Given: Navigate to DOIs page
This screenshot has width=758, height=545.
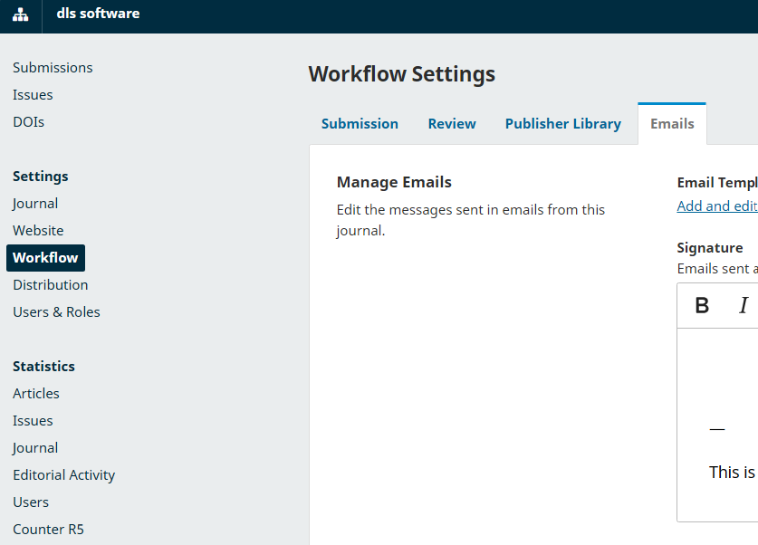Looking at the screenshot, I should pyautogui.click(x=28, y=122).
